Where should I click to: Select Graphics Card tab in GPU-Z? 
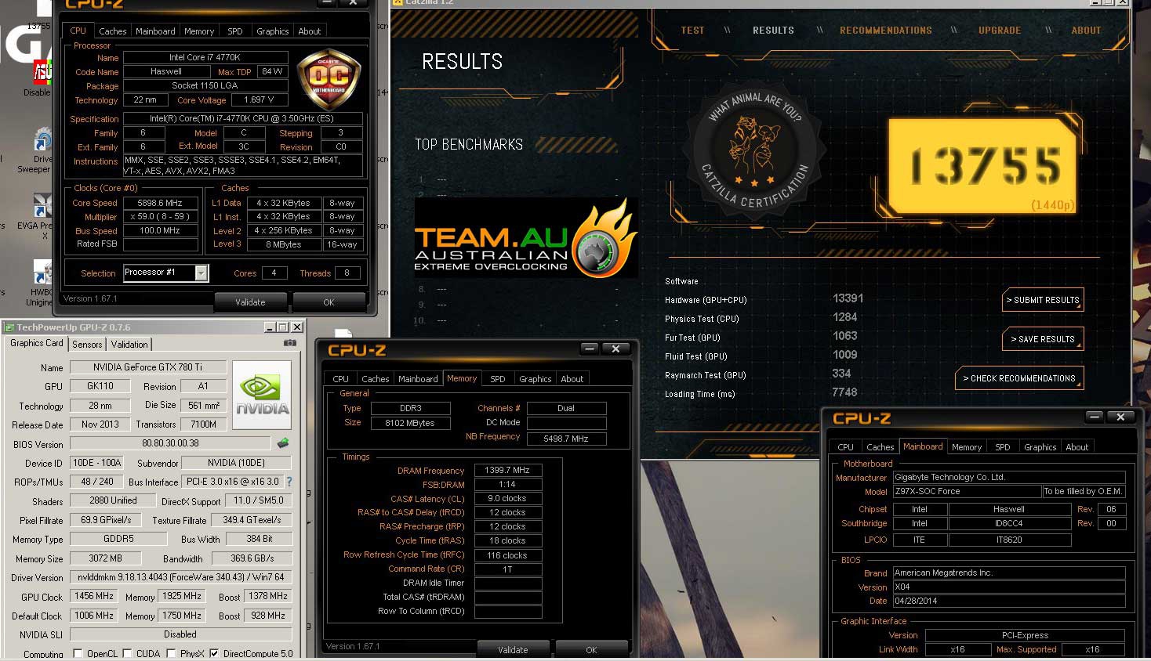coord(36,343)
